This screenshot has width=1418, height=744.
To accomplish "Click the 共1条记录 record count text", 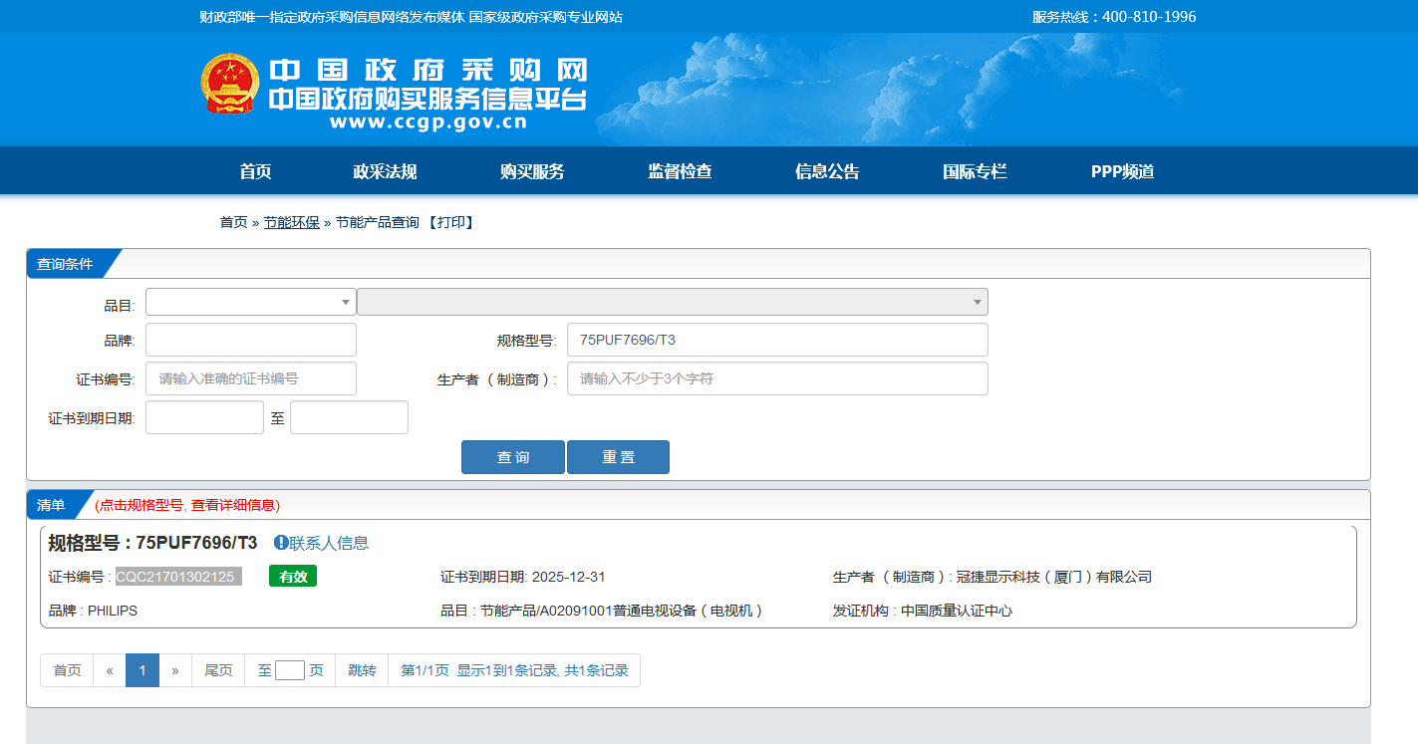I will [597, 670].
